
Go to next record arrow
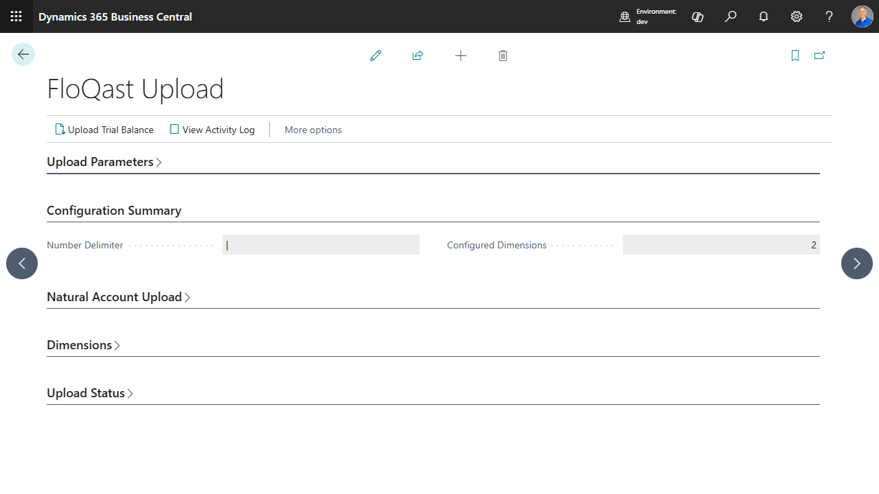857,263
